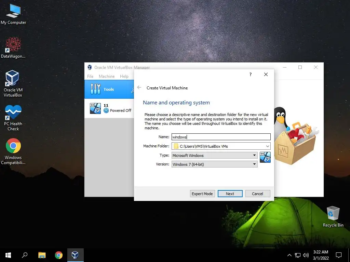
Task: Open Windows Compatibility Chrome shortcut
Action: pyautogui.click(x=13, y=151)
